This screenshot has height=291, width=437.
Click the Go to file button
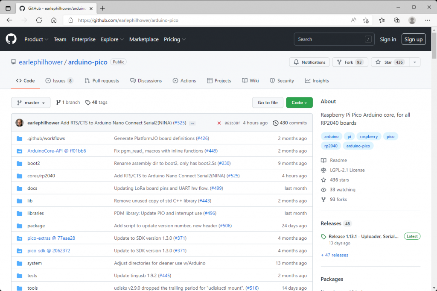click(268, 103)
